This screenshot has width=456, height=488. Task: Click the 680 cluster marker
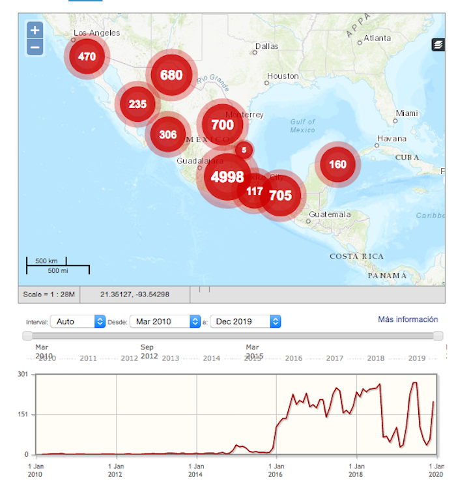pyautogui.click(x=171, y=75)
